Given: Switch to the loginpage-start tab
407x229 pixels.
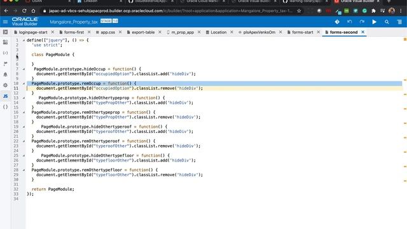Looking at the screenshot, I should coord(33,32).
